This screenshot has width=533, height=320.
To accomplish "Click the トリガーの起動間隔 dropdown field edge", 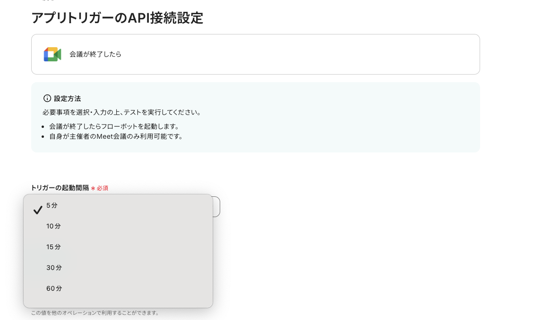I will click(216, 207).
